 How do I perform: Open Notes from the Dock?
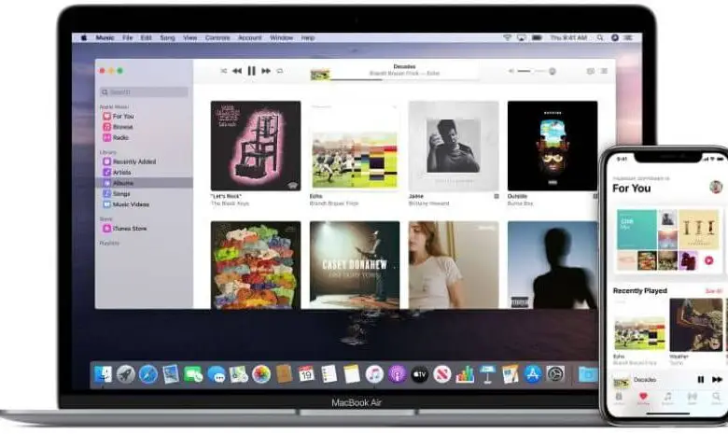352,374
